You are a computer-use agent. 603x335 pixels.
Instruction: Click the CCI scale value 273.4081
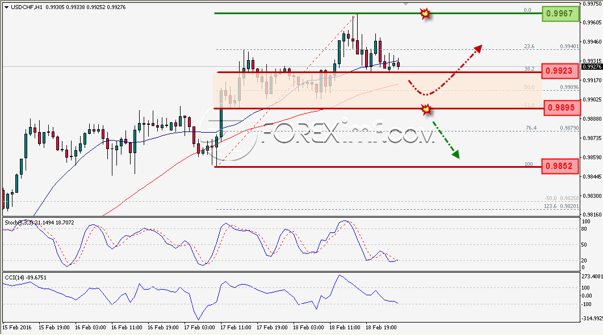[x=592, y=276]
